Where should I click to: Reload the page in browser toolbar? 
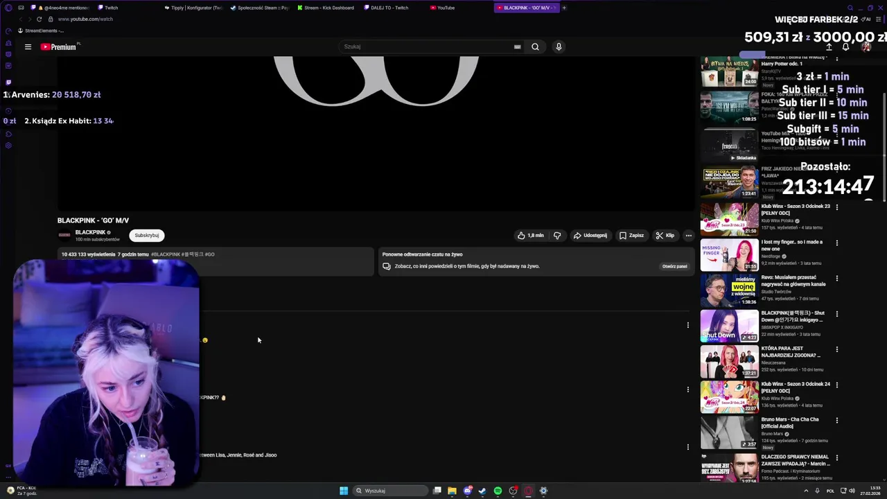coord(39,19)
